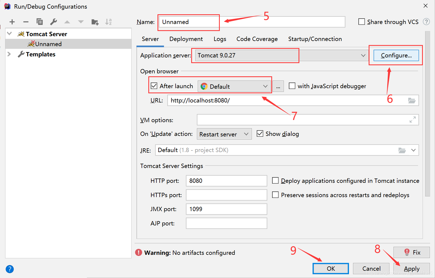Select Unnamed configuration in tree
This screenshot has width=435, height=278.
pyautogui.click(x=68, y=44)
